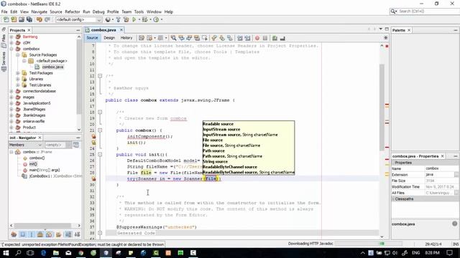Image resolution: width=460 pixels, height=258 pixels.
Task: Click the Services side tab
Action: coord(4,61)
